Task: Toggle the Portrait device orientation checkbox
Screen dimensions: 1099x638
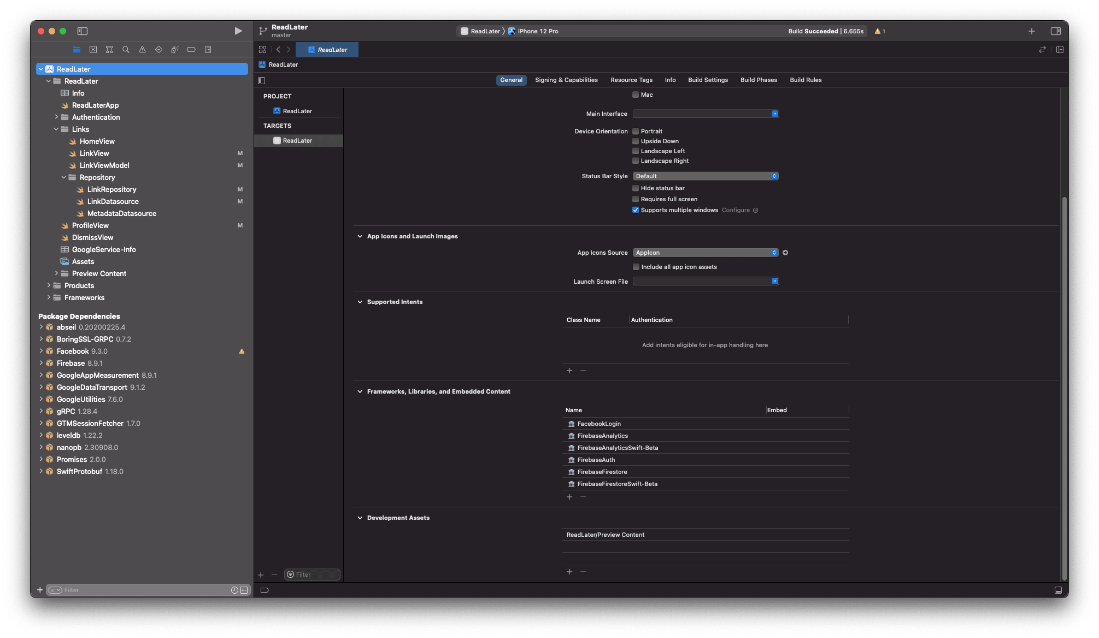Action: click(x=634, y=130)
